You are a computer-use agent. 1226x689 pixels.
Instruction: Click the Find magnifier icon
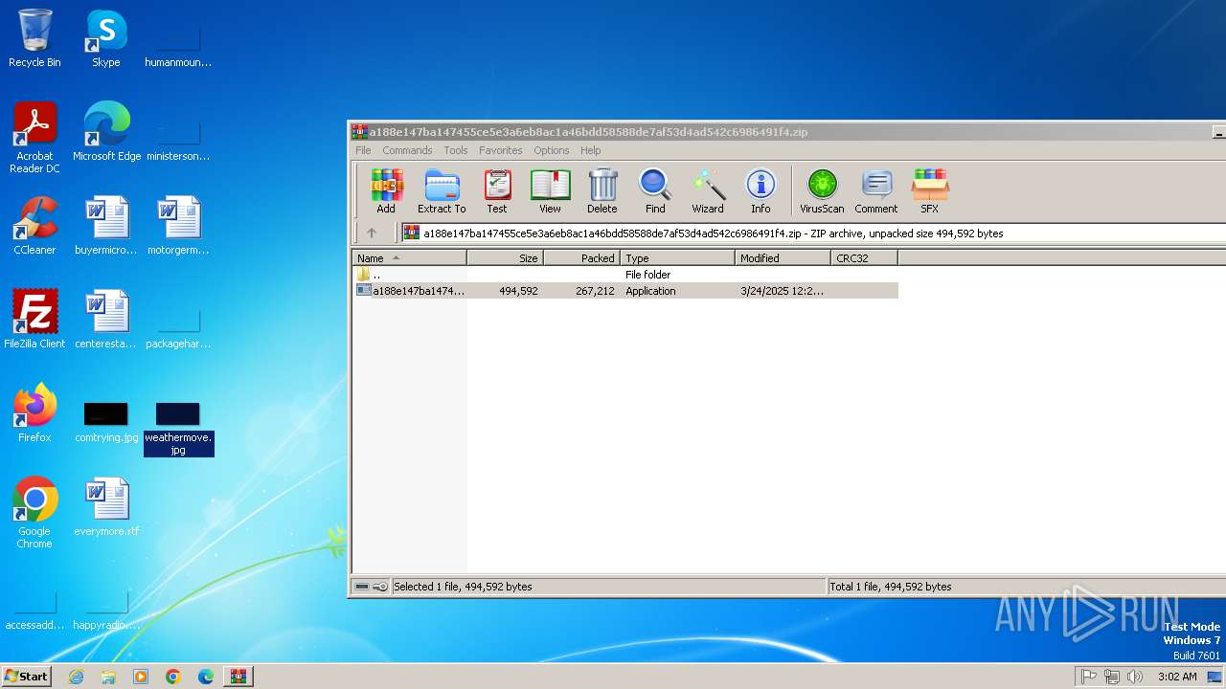pyautogui.click(x=655, y=190)
